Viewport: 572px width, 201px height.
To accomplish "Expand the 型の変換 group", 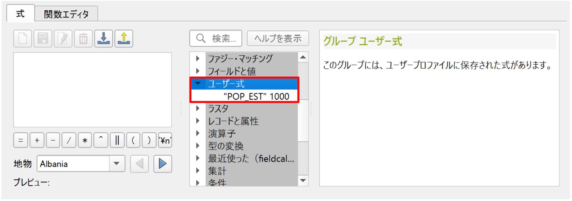I will 198,146.
